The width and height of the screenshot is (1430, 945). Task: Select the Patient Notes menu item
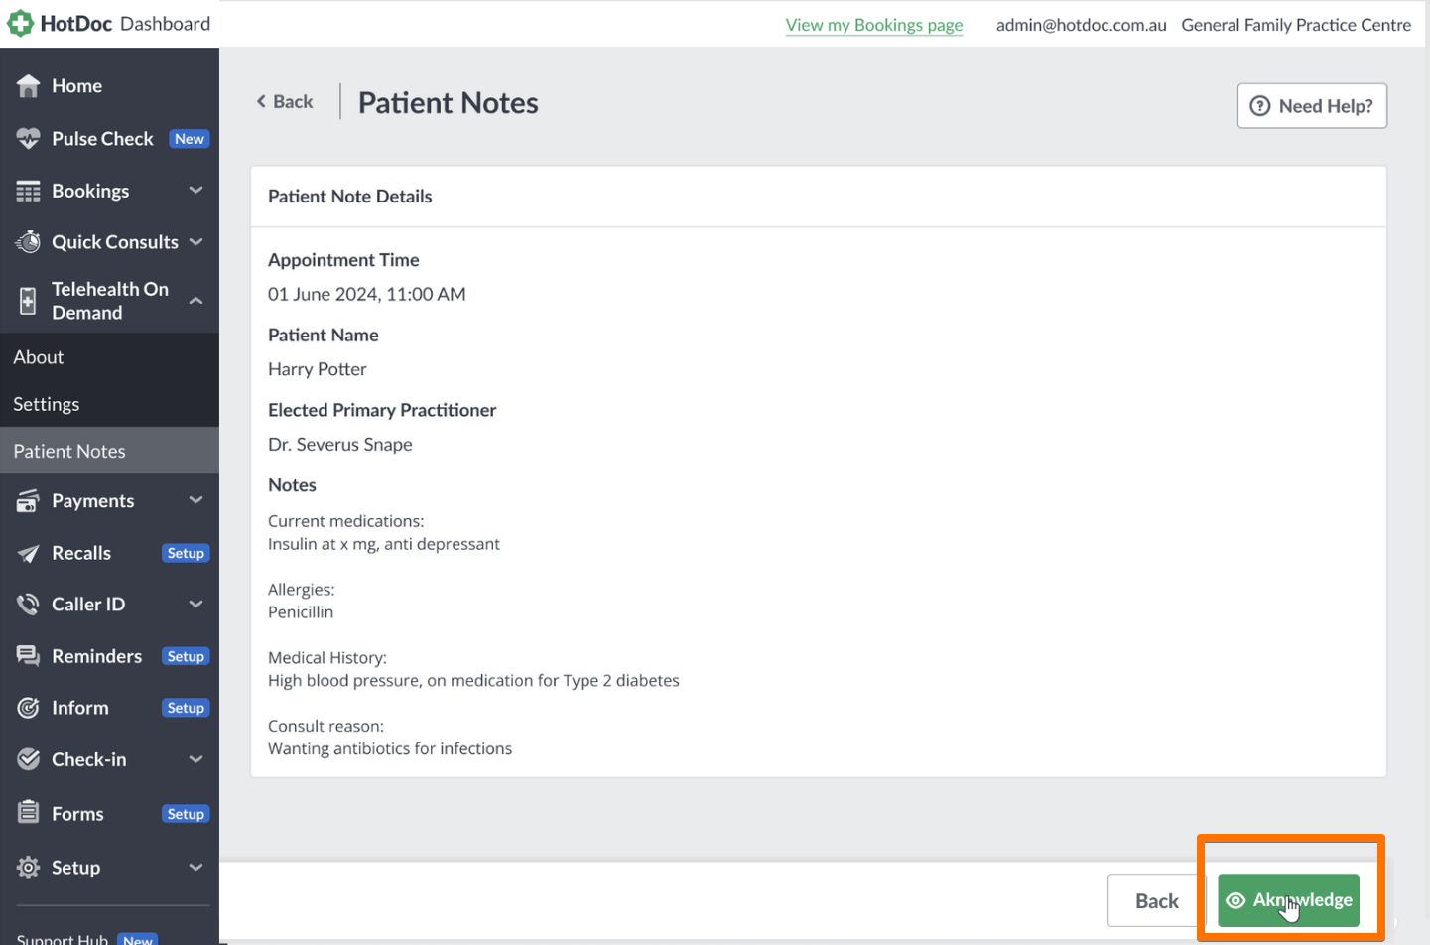pyautogui.click(x=68, y=450)
